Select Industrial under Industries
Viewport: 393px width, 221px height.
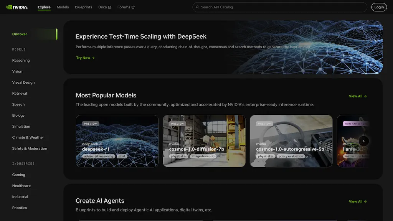tap(20, 197)
